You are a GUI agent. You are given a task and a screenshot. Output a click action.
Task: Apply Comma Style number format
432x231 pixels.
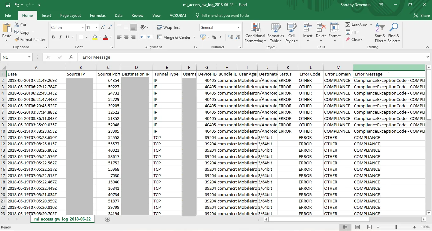point(220,37)
